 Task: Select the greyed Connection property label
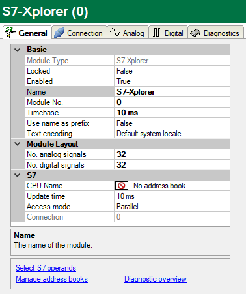pos(45,217)
